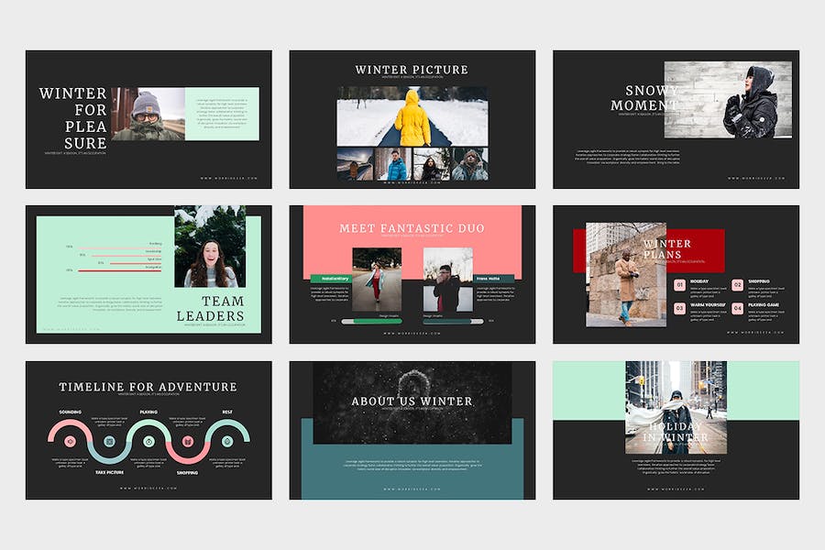The image size is (825, 550).
Task: Click the 01 Holiday number badge
Action: click(680, 285)
